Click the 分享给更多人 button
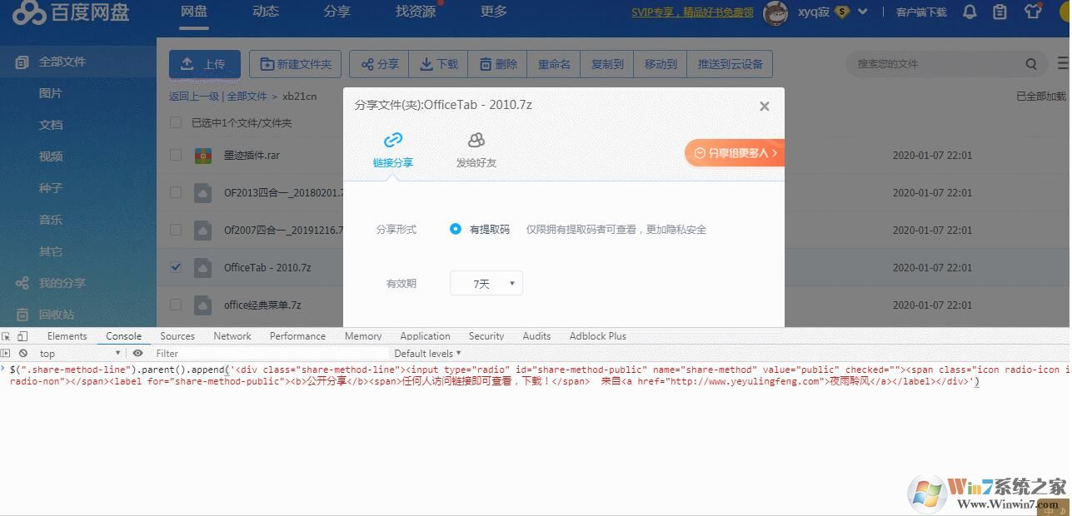 click(x=736, y=152)
